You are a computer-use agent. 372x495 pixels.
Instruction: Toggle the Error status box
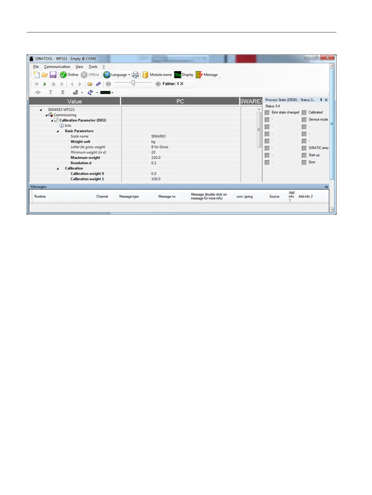[x=304, y=163]
